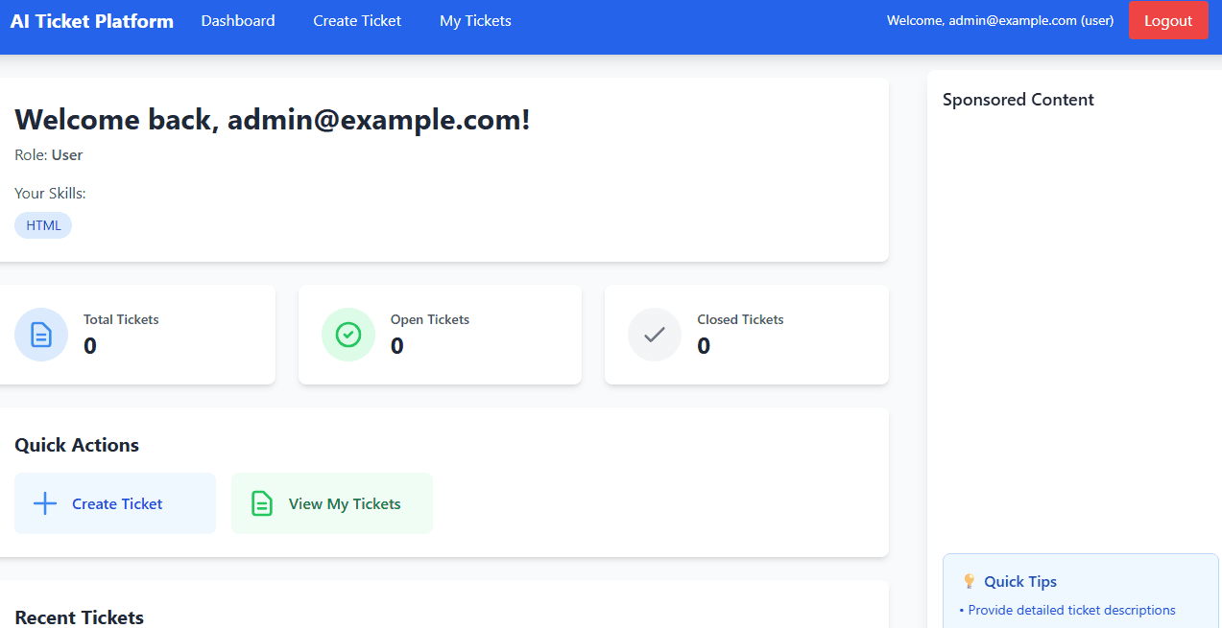This screenshot has height=628, width=1222.
Task: Click the green document icon in Quick Actions
Action: 261,503
